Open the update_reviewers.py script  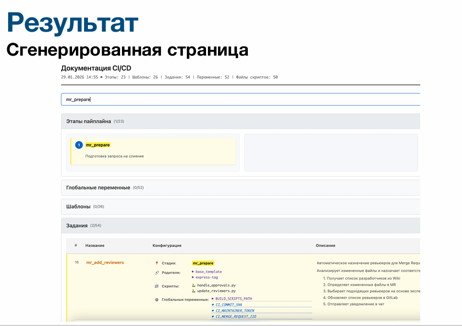coord(216,291)
